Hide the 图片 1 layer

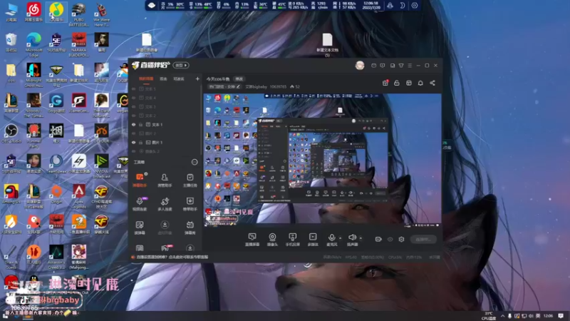(x=133, y=142)
